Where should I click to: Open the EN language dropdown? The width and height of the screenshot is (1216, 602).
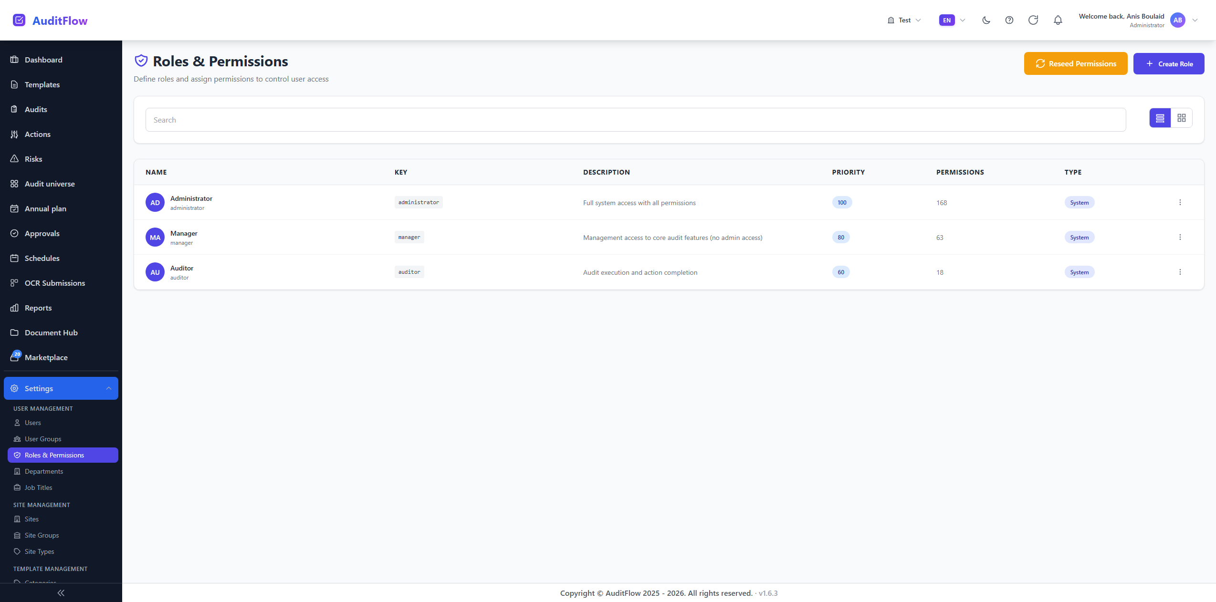pyautogui.click(x=953, y=20)
